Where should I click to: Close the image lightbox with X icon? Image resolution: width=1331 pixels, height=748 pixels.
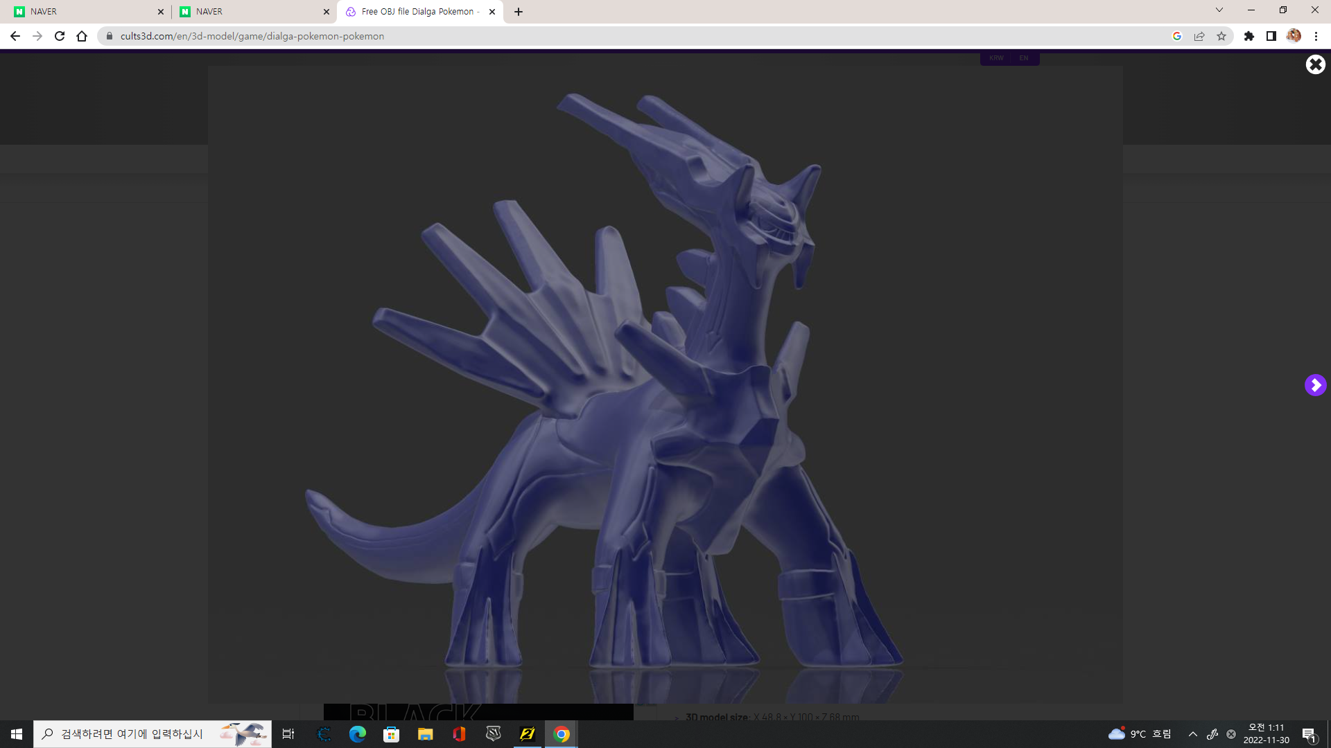[x=1315, y=64]
